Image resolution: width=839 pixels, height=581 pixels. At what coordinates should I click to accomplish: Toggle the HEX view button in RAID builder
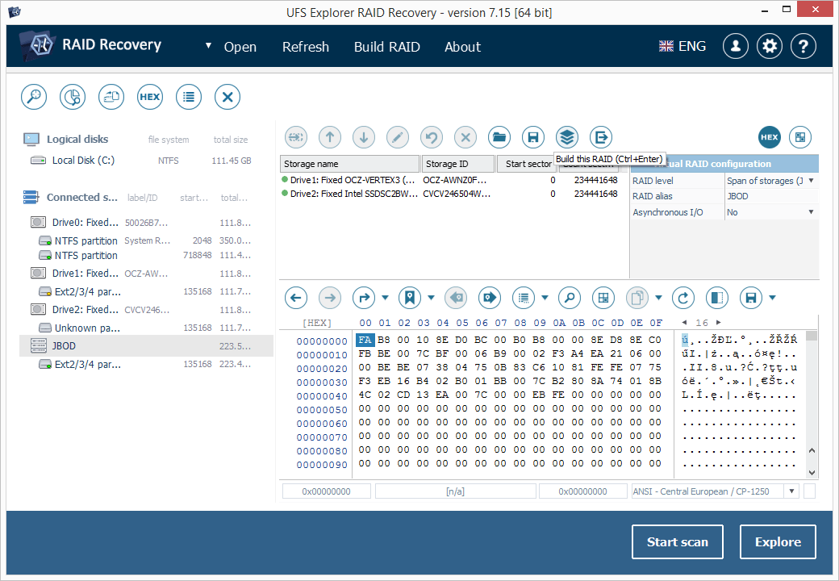point(770,137)
